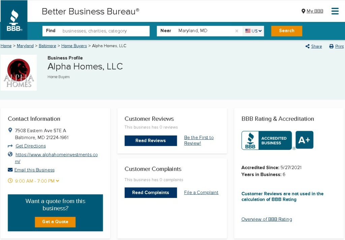The height and width of the screenshot is (240, 345).
Task: Click 'This business has 0 complaints' text
Action: (x=154, y=179)
